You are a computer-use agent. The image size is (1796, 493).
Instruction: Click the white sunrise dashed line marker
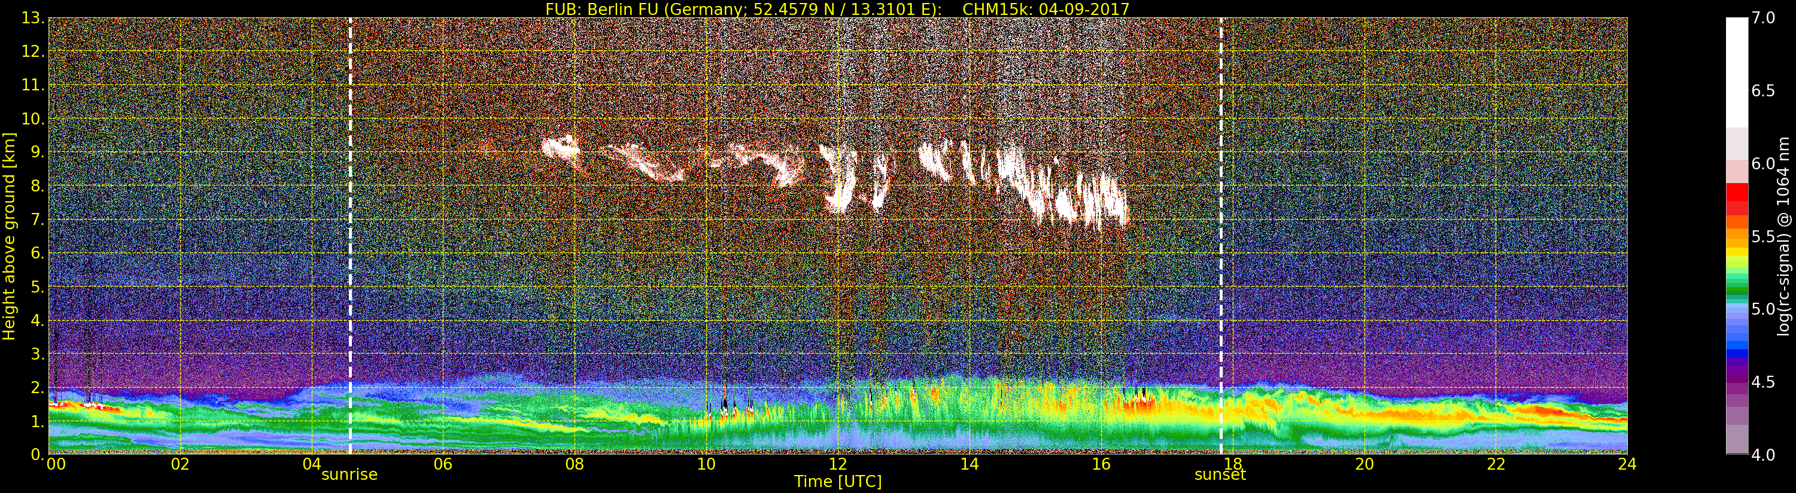coord(350,236)
